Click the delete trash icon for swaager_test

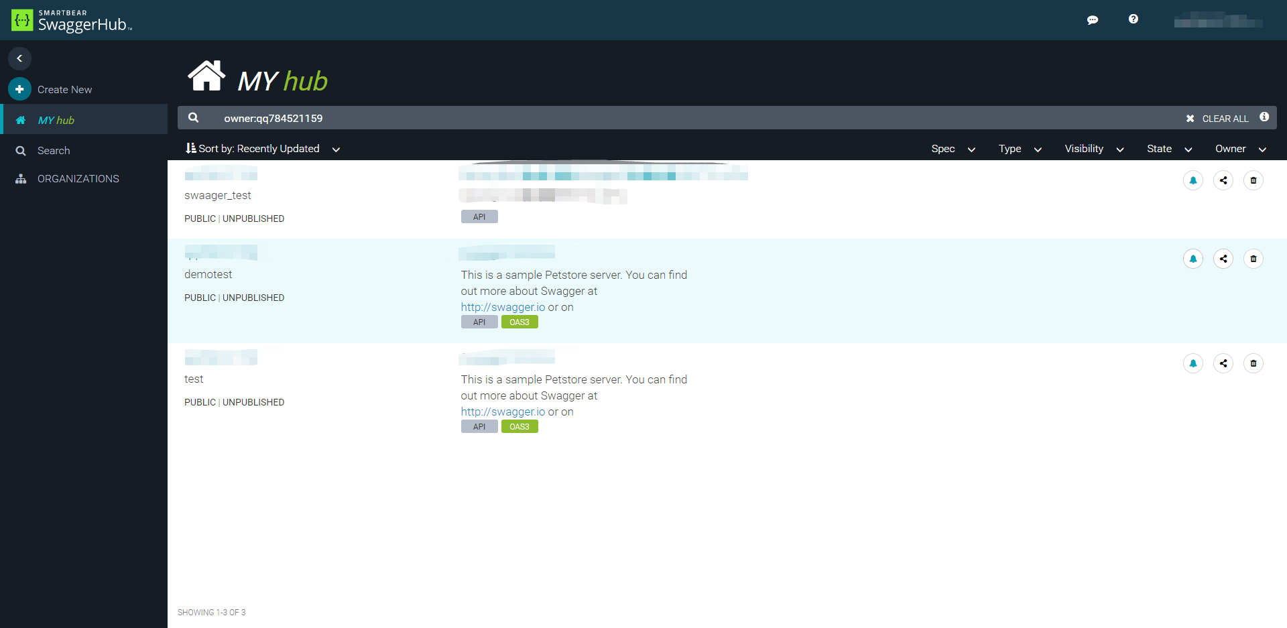point(1253,180)
